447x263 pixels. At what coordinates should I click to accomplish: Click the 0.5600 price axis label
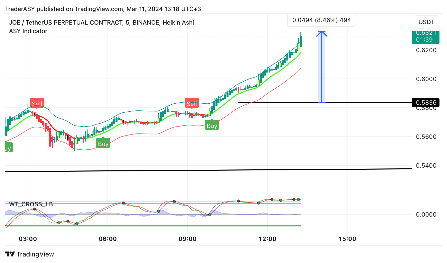tap(426, 137)
